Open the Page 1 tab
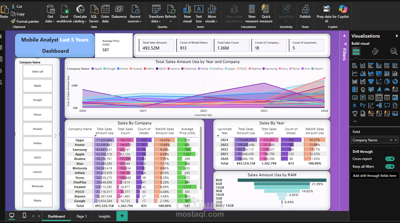This screenshot has width=400, height=223. pos(81,216)
